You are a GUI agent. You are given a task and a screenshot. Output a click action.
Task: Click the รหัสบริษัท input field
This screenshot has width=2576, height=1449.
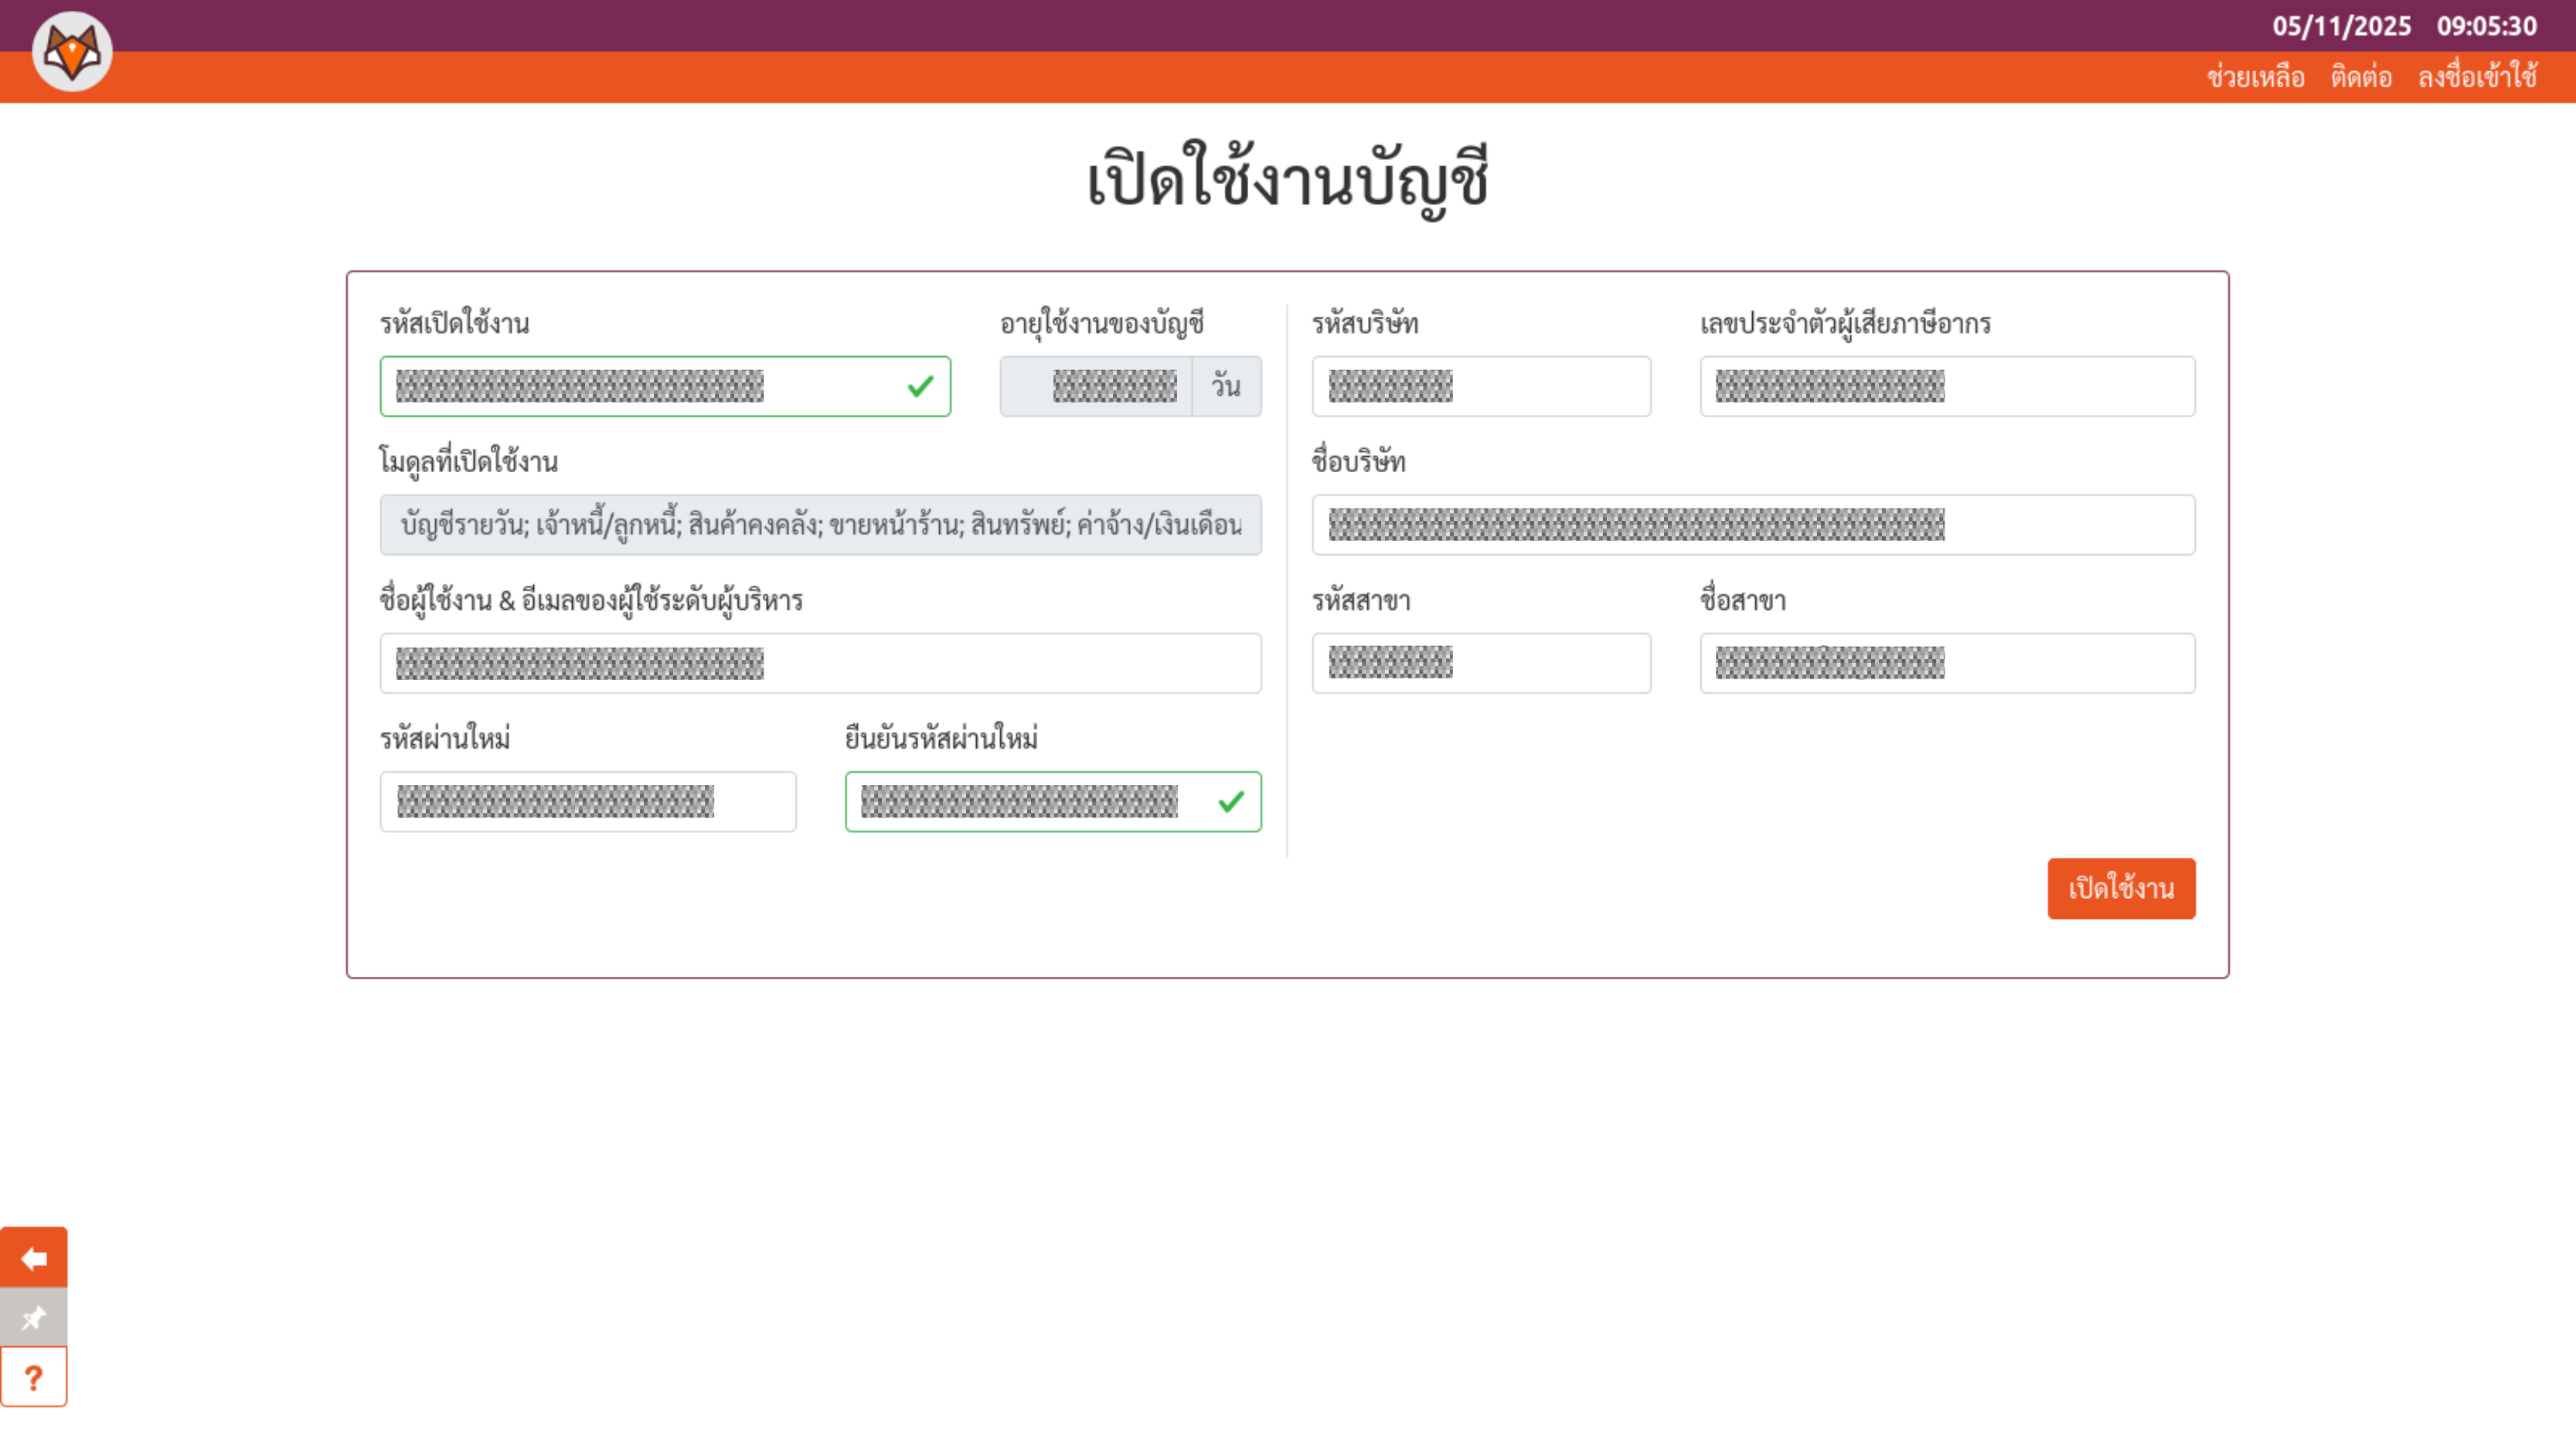click(1481, 386)
